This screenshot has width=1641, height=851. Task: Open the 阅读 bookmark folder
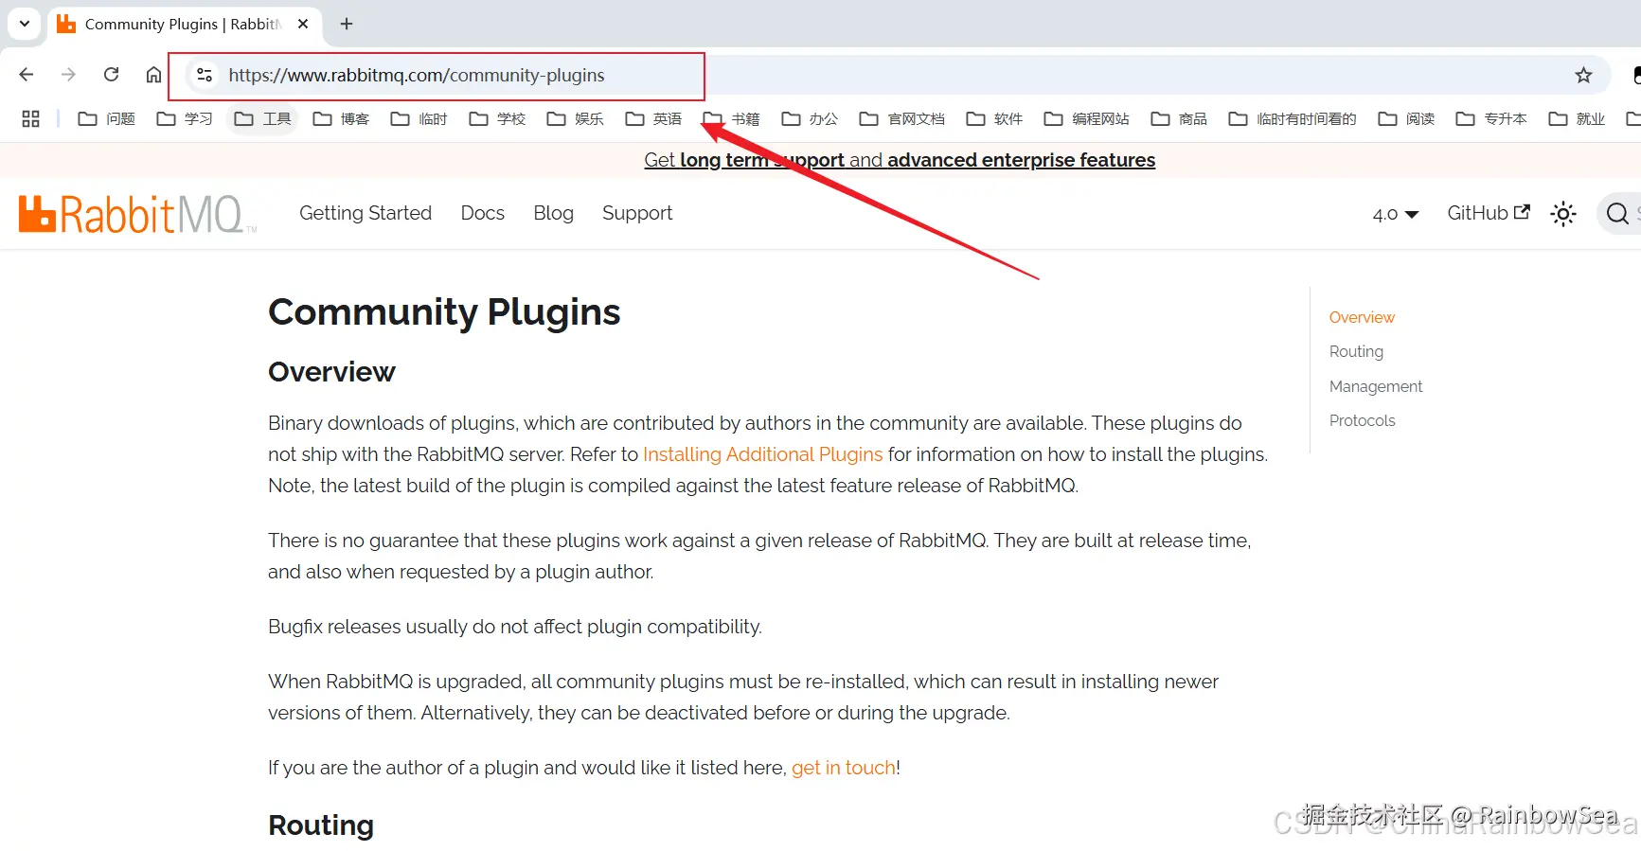point(1407,118)
